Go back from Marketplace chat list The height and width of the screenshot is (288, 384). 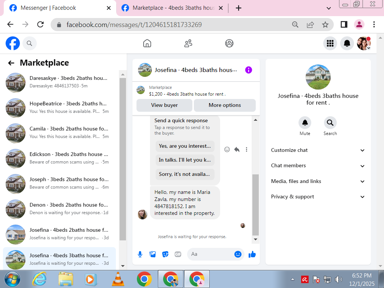11,63
